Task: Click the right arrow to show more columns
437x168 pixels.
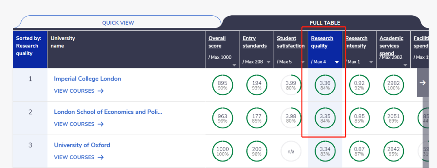Action: coord(422,83)
